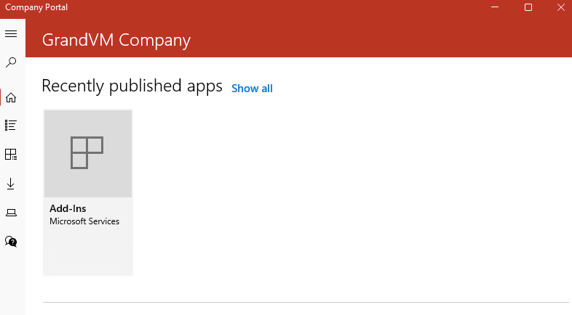Open the Help and support icon
This screenshot has width=572, height=315.
[x=11, y=241]
